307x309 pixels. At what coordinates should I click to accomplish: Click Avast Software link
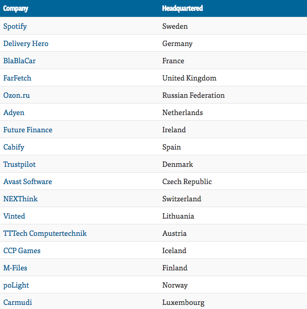(x=27, y=182)
